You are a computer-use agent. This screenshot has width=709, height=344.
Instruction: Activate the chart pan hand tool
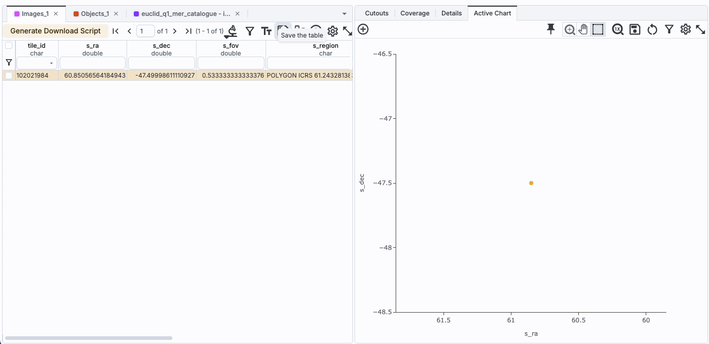(x=583, y=29)
